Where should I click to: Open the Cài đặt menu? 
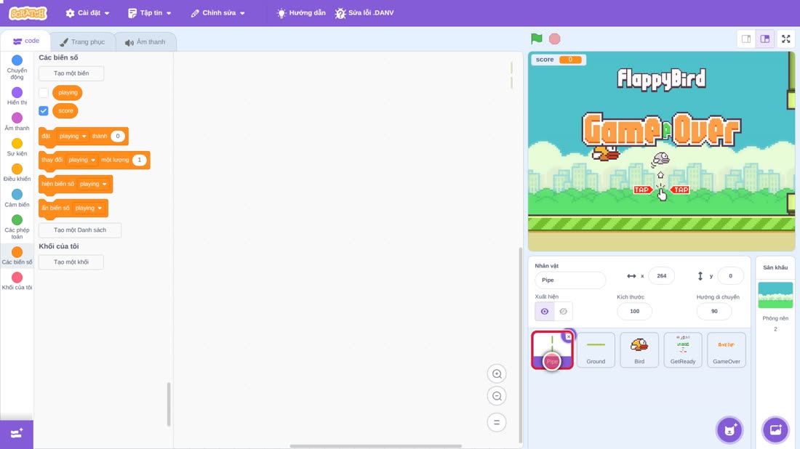coord(88,13)
